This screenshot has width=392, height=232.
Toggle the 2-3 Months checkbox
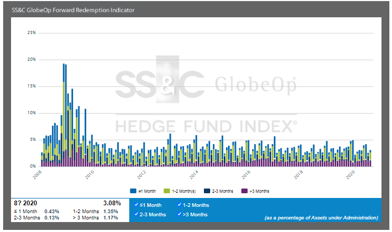click(x=136, y=214)
